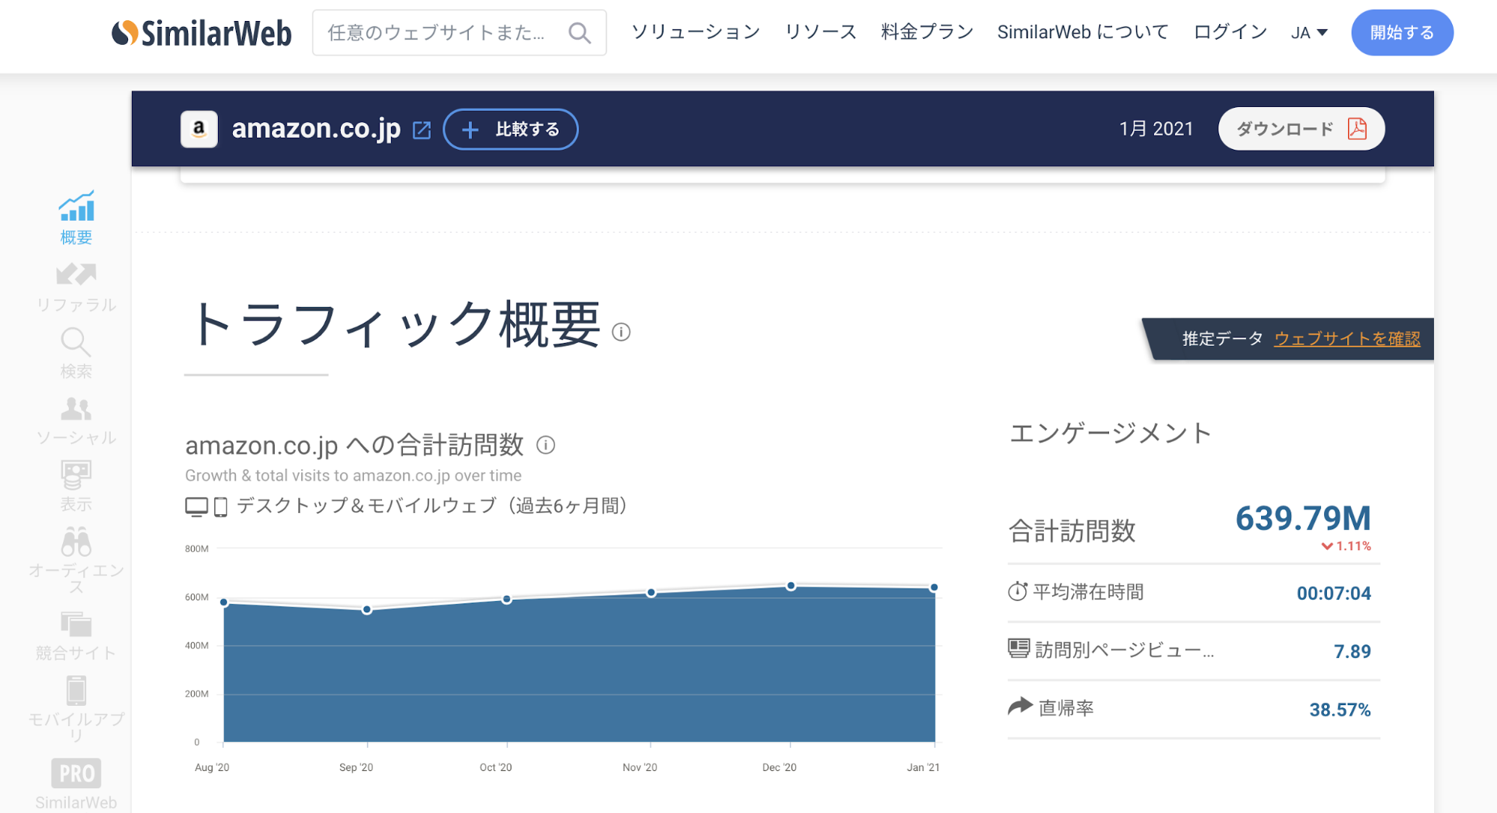Select the モバイルアプリ phone sidebar icon
Image resolution: width=1497 pixels, height=813 pixels.
76,690
